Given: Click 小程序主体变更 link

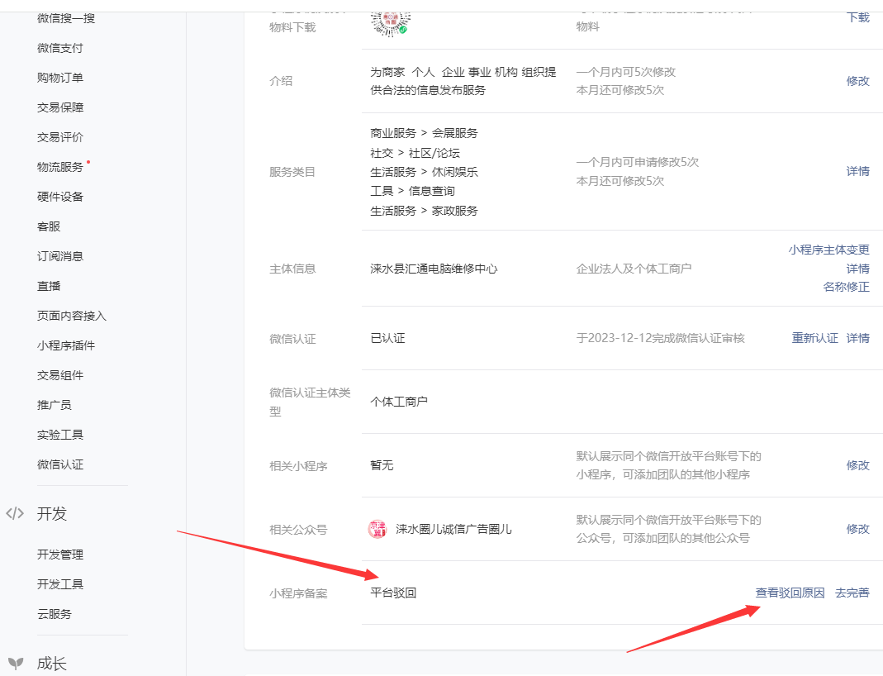Looking at the screenshot, I should tap(829, 250).
